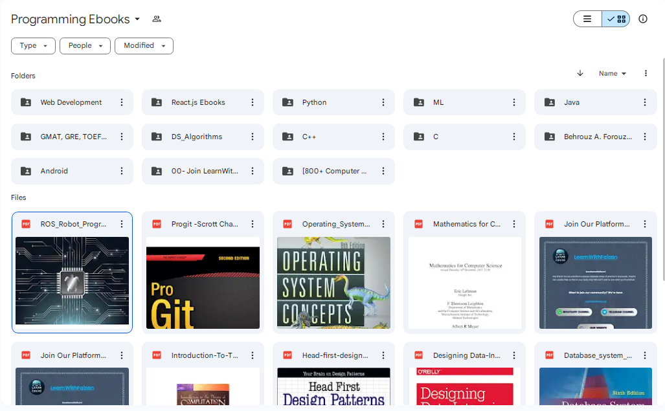Show folder details info icon
Viewport: 665px width, 411px height.
point(643,19)
